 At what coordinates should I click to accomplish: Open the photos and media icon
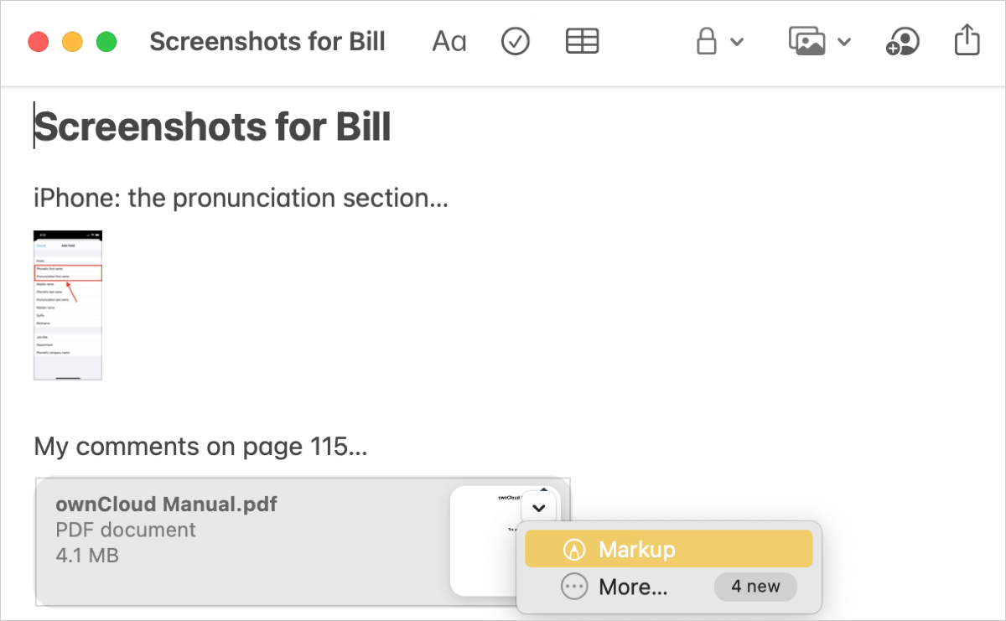(807, 41)
